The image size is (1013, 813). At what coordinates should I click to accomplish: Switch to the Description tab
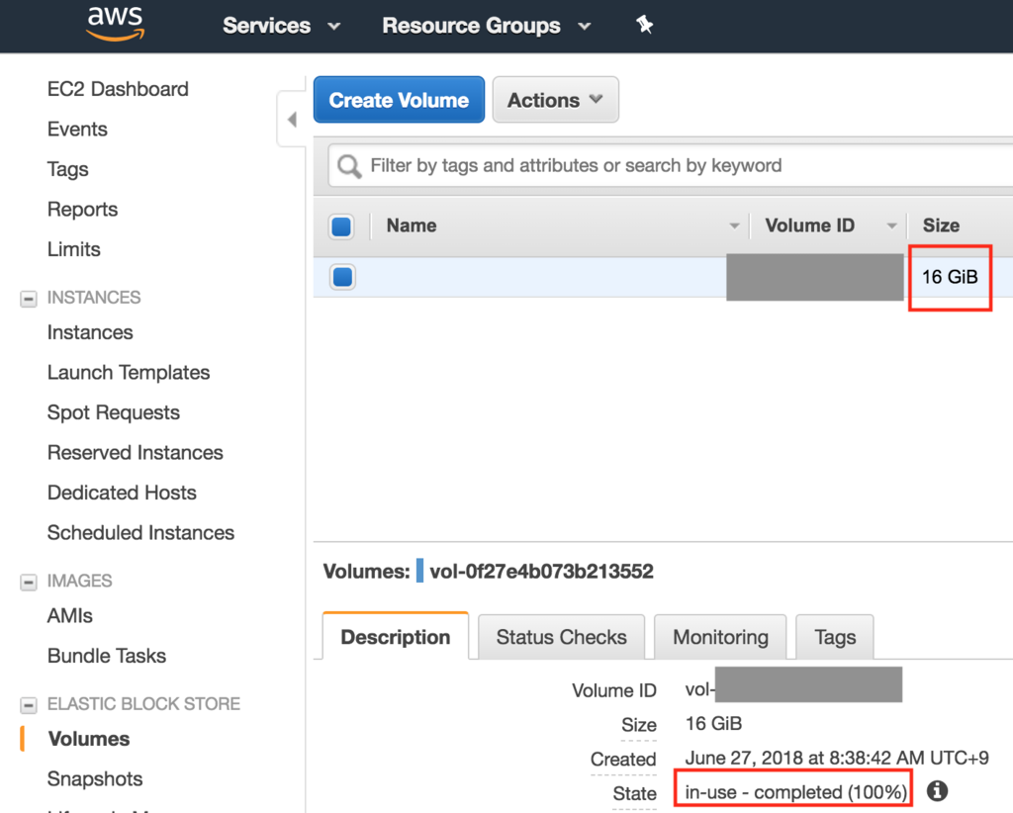tap(396, 637)
